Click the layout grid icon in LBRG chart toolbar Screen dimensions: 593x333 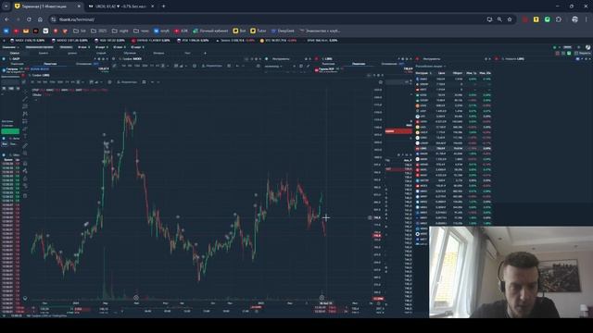144,82
